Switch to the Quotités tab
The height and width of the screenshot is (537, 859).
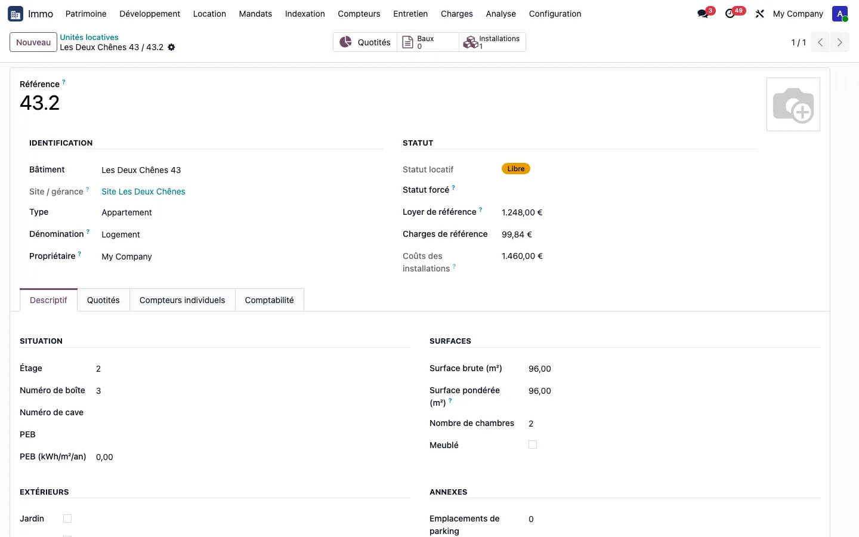pos(103,300)
